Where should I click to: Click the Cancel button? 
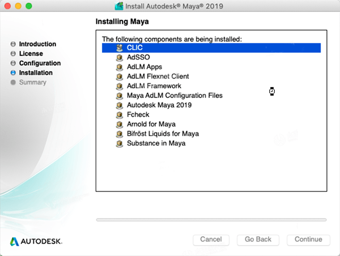[x=211, y=240]
